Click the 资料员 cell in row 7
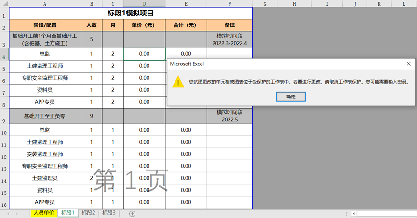The width and height of the screenshot is (417, 218). tap(45, 90)
